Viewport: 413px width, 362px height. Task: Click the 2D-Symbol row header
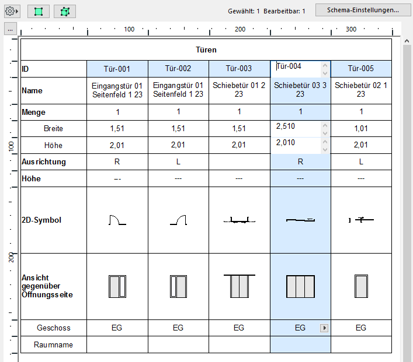pos(54,220)
